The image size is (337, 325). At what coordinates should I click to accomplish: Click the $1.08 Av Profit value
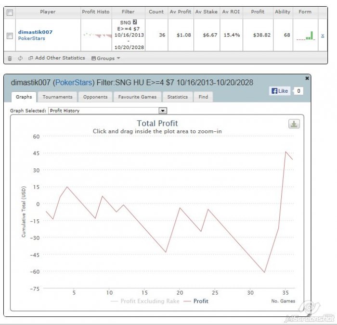tap(184, 35)
